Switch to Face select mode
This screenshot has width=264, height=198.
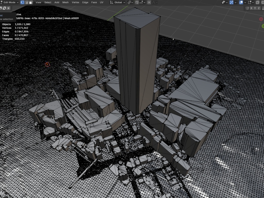(x=31, y=2)
